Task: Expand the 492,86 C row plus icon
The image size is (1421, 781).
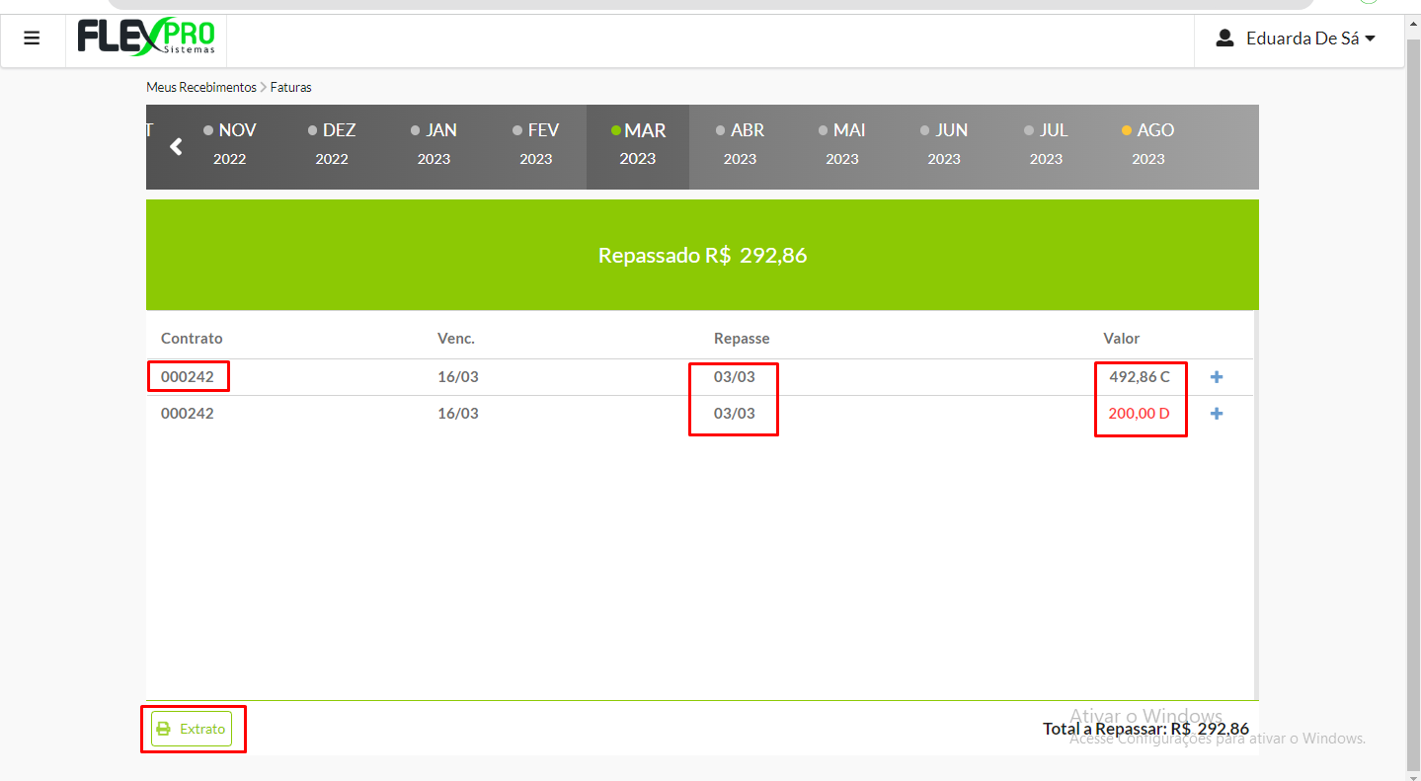Action: [1217, 377]
